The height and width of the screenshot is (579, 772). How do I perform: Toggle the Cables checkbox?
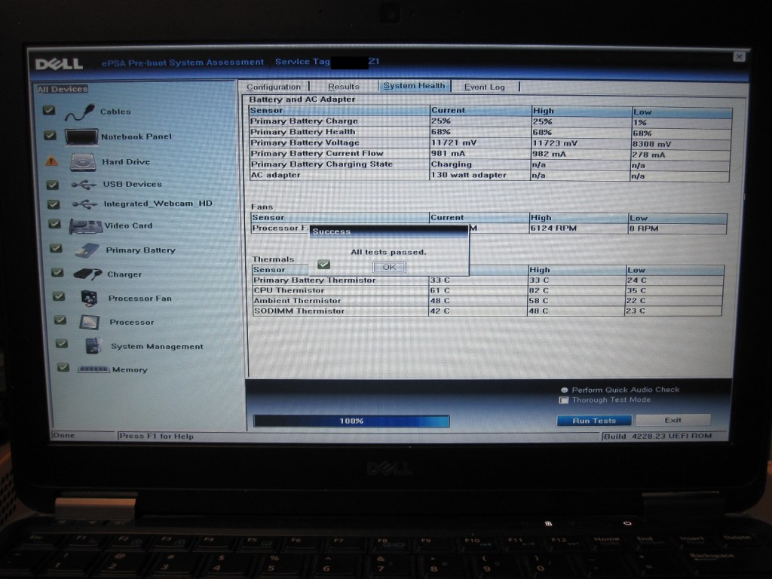(49, 110)
